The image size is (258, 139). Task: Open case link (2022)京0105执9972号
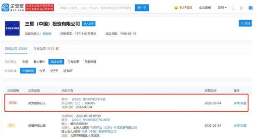coord(89,99)
